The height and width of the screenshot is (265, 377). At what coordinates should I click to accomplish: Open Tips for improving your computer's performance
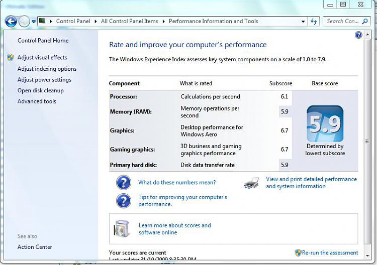click(x=182, y=201)
